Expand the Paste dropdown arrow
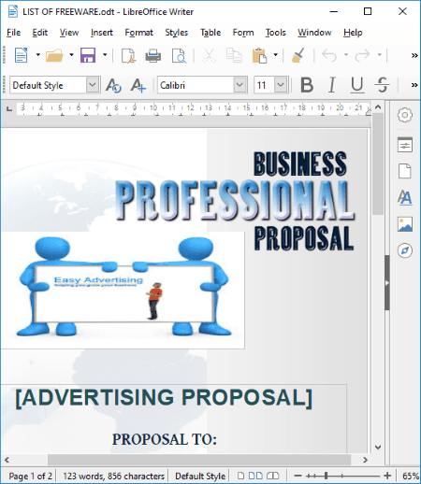 (275, 55)
